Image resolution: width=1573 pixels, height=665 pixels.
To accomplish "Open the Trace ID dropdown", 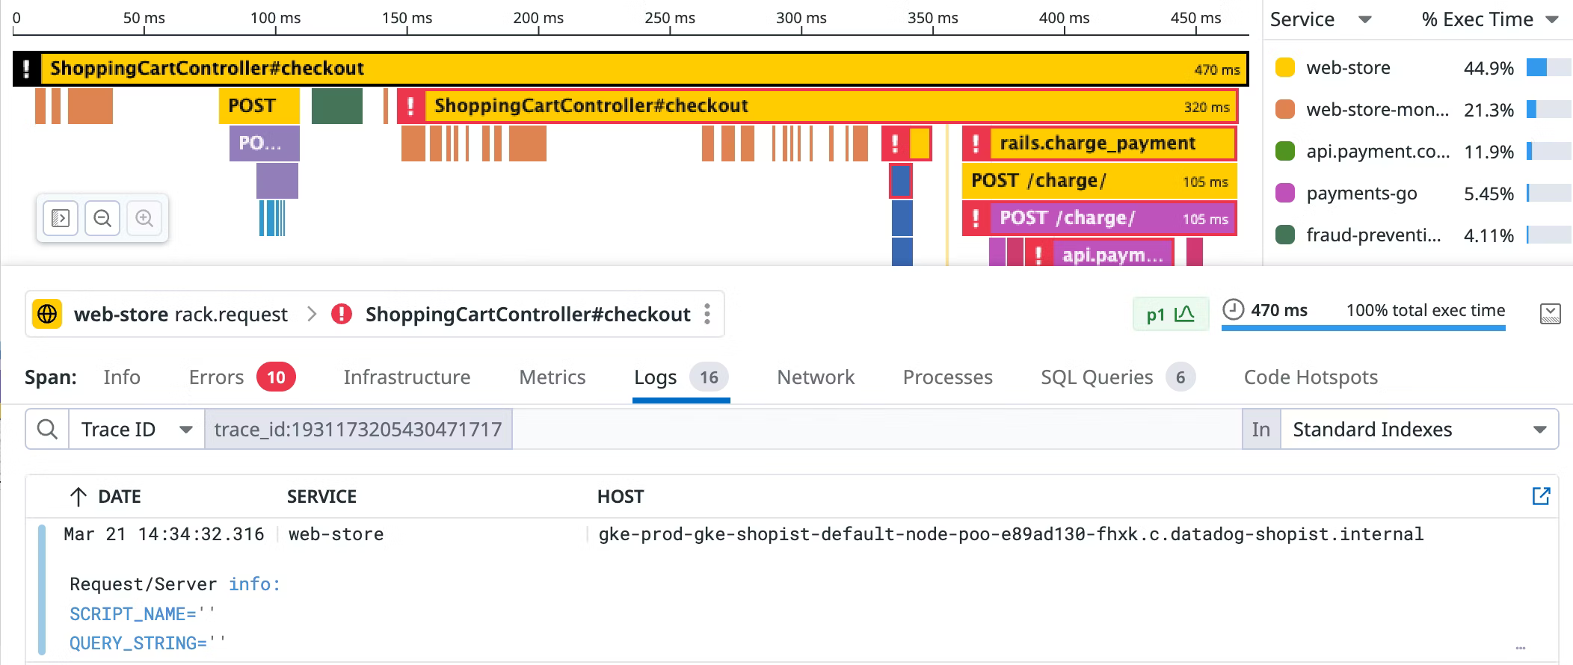I will click(136, 430).
